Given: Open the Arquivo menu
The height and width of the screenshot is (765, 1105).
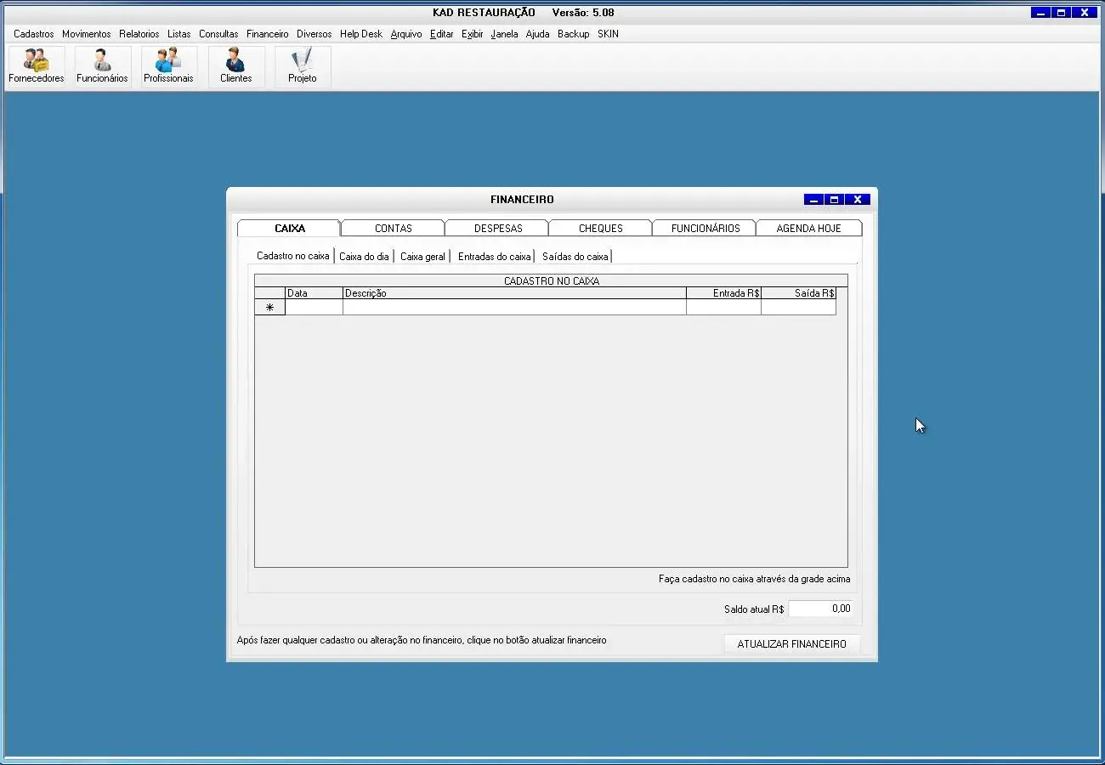Looking at the screenshot, I should 406,34.
